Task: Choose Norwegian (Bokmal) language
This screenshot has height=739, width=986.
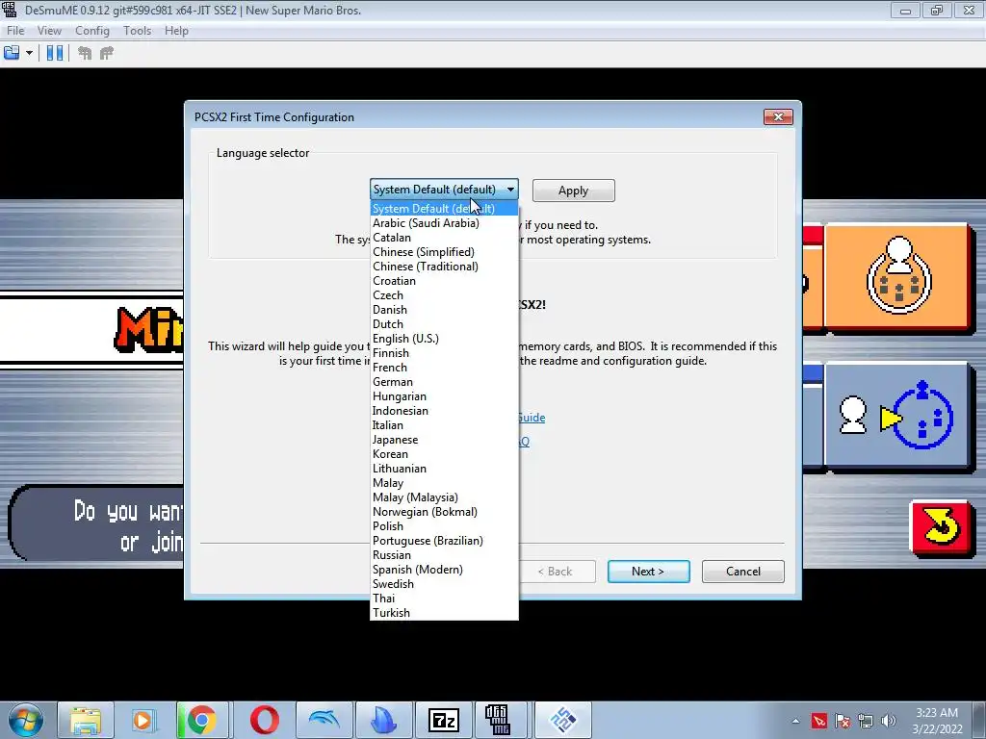Action: [444, 512]
